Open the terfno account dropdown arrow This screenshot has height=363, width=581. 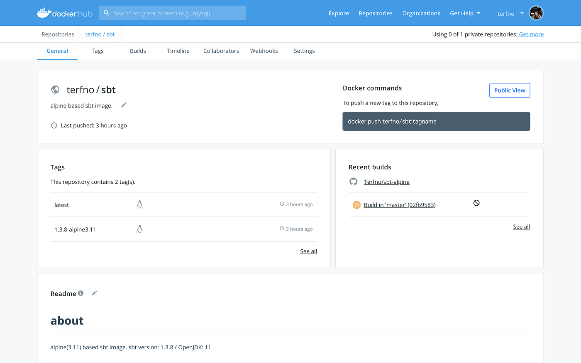pyautogui.click(x=522, y=13)
